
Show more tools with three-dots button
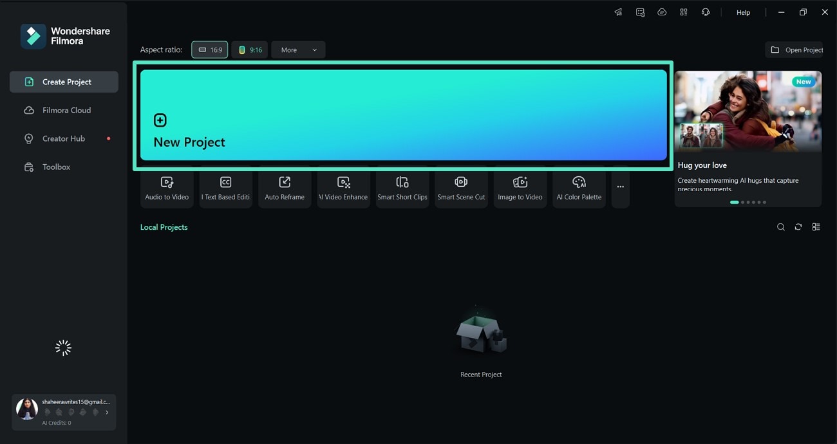pyautogui.click(x=621, y=188)
